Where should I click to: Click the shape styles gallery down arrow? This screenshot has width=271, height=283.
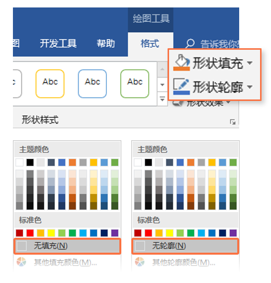point(163,85)
